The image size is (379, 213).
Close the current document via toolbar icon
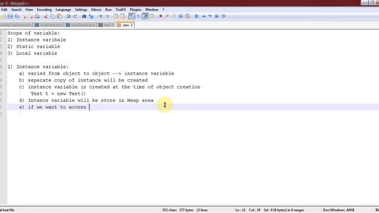(24, 16)
